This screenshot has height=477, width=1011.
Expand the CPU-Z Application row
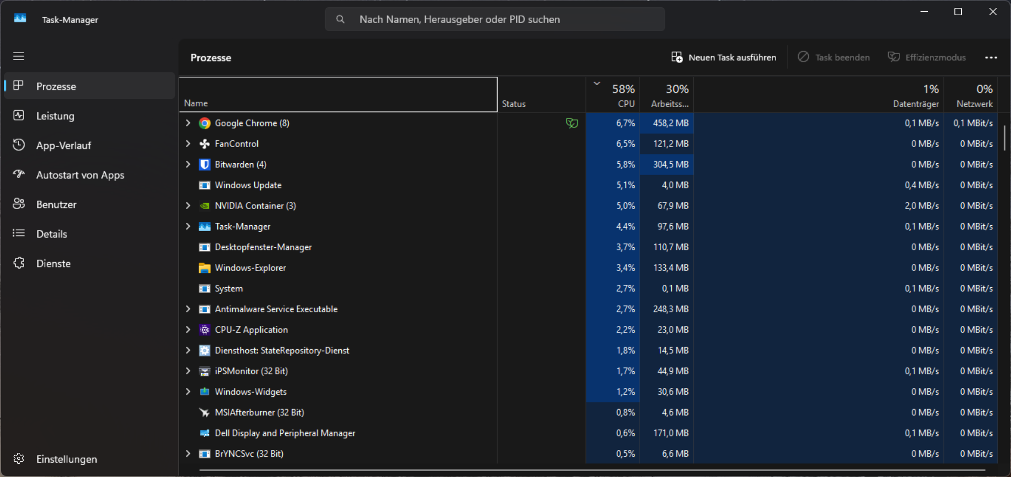click(188, 329)
